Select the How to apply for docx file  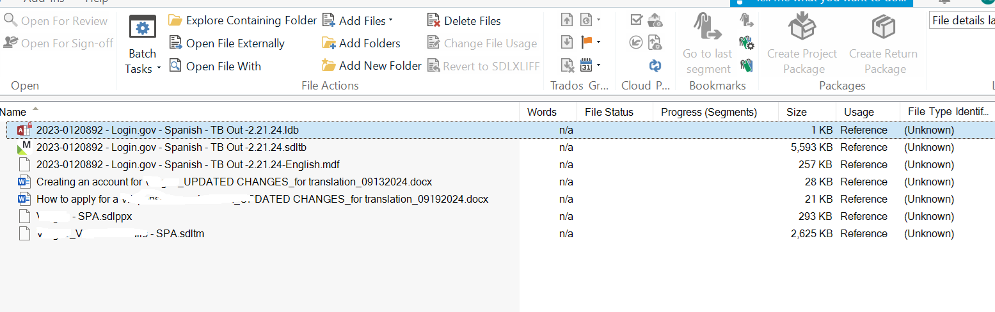(262, 199)
